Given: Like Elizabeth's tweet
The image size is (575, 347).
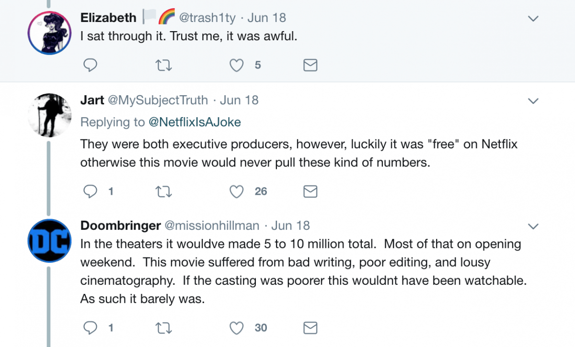Looking at the screenshot, I should 236,65.
